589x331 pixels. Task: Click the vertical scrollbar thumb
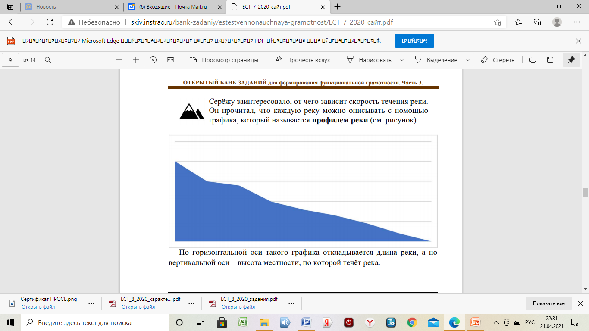pos(585,192)
